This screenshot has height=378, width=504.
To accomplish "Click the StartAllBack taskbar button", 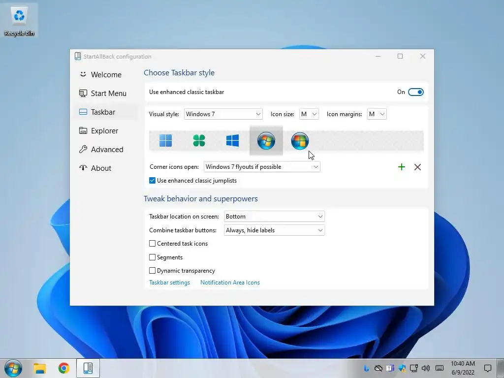I will tap(88, 368).
